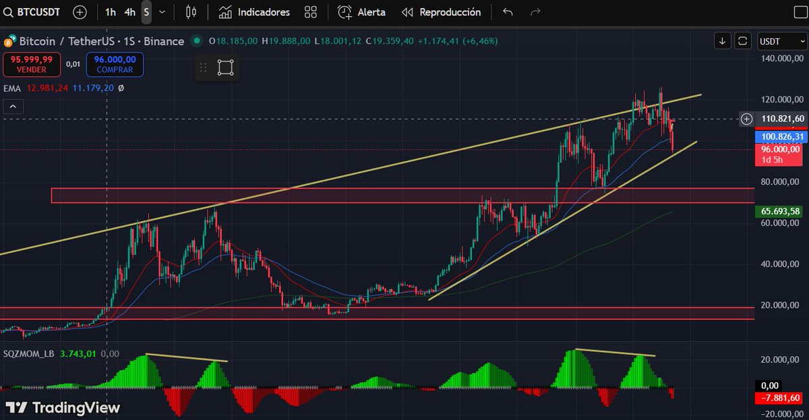This screenshot has height=420, width=809.
Task: Expand the time interval dropdown chevron
Action: 162,12
